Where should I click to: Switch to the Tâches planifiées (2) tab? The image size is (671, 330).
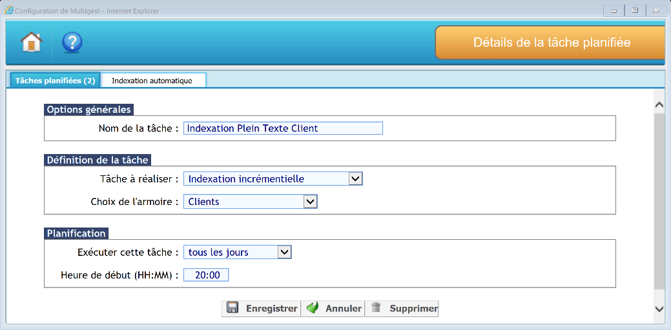coord(55,81)
